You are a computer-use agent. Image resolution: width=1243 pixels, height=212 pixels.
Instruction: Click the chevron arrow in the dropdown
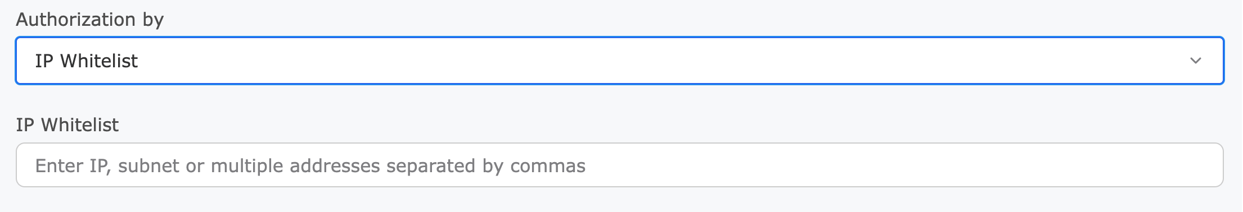point(1196,61)
